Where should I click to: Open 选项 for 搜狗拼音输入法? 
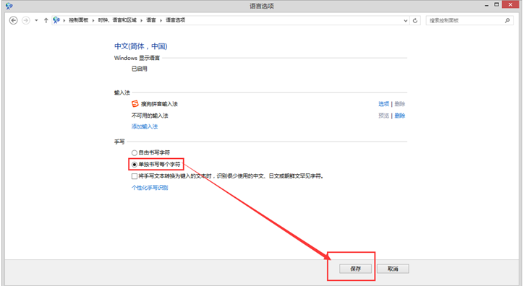pyautogui.click(x=383, y=104)
